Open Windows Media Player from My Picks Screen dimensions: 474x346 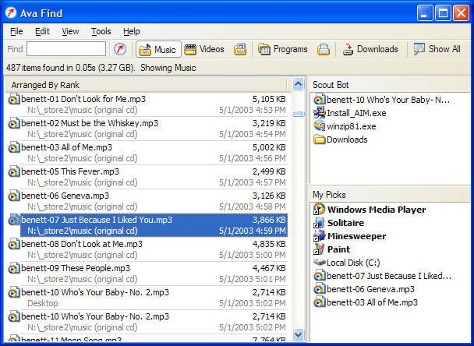pyautogui.click(x=376, y=210)
